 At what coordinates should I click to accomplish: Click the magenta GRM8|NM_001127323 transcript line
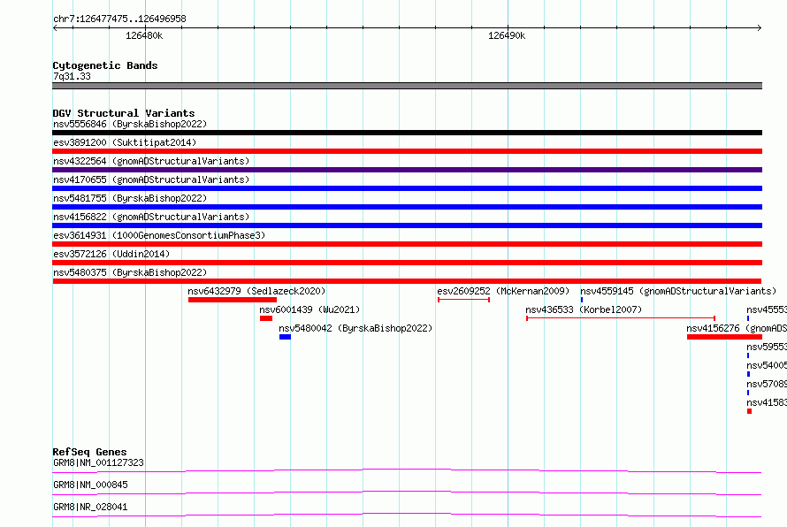(x=407, y=470)
